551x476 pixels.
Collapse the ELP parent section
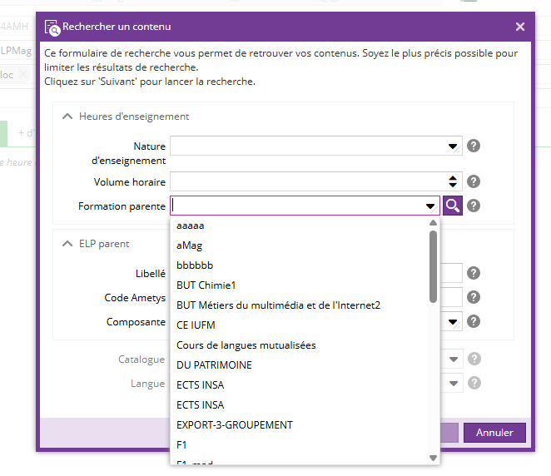[x=67, y=244]
